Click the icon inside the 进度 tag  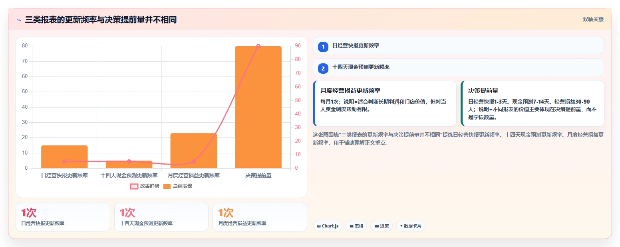pos(376,226)
